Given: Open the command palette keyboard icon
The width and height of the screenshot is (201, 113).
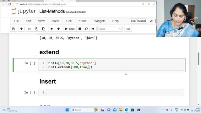Looking at the screenshot, I should 128,29.
